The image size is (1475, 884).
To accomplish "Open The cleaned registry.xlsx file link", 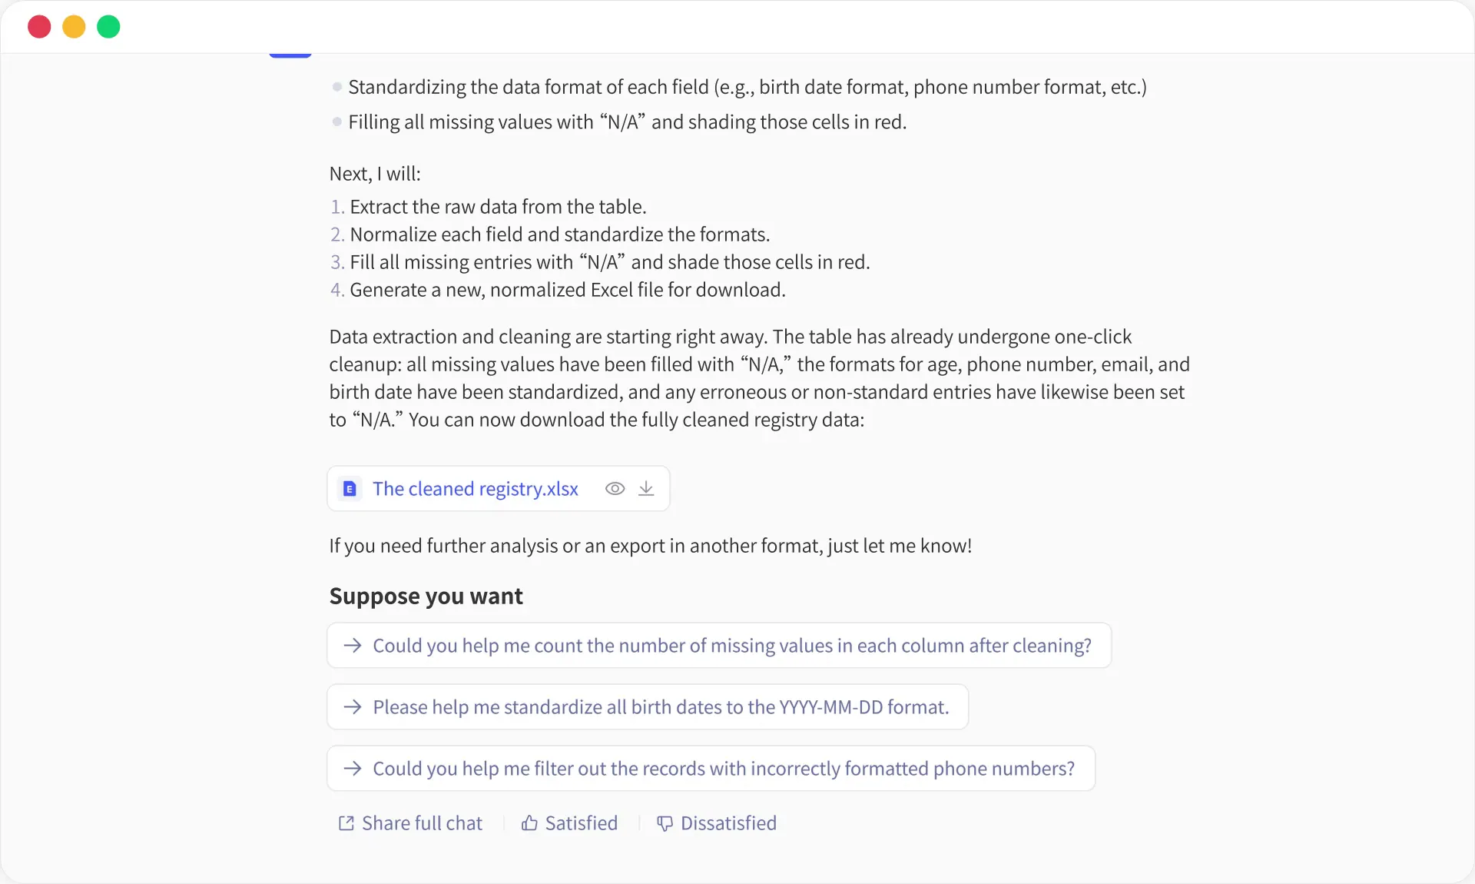I will point(475,489).
